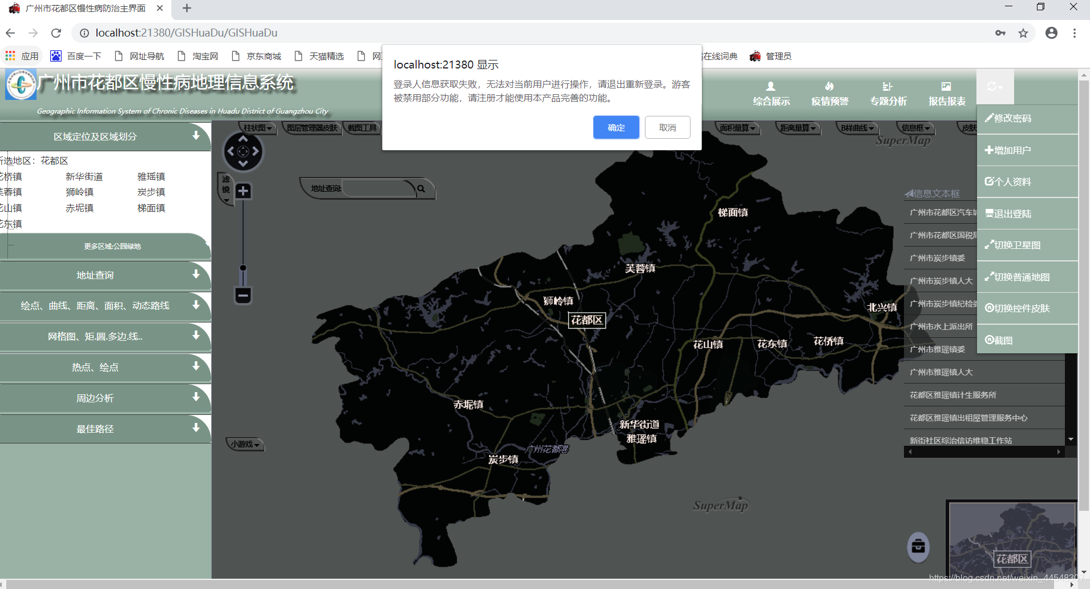The image size is (1090, 589).
Task: Click the compass center reset icon
Action: (x=243, y=151)
